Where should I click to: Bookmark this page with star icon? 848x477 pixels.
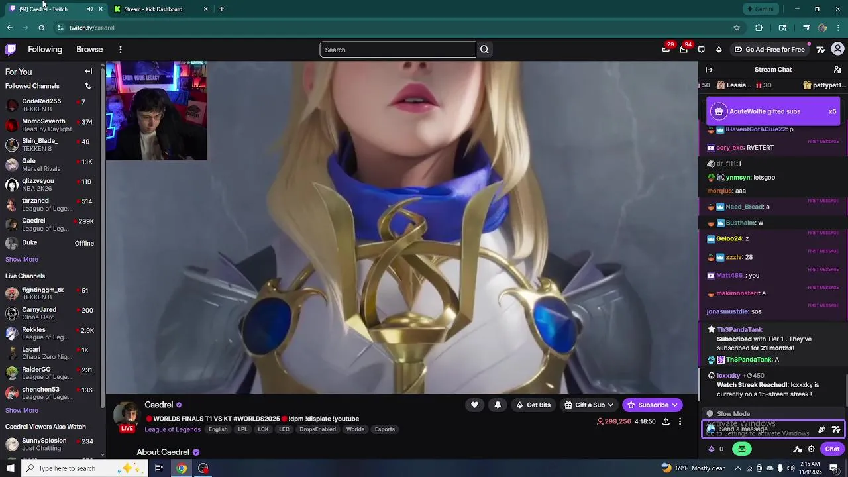tap(736, 28)
